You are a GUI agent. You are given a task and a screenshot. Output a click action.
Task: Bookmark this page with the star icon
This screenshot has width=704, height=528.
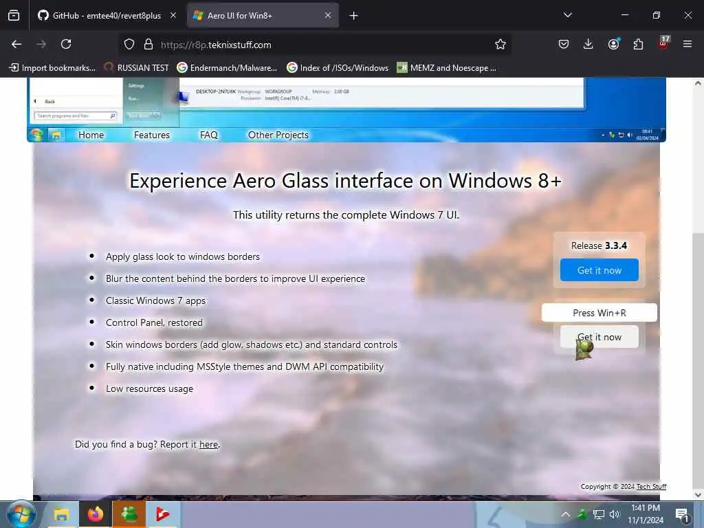click(x=500, y=44)
